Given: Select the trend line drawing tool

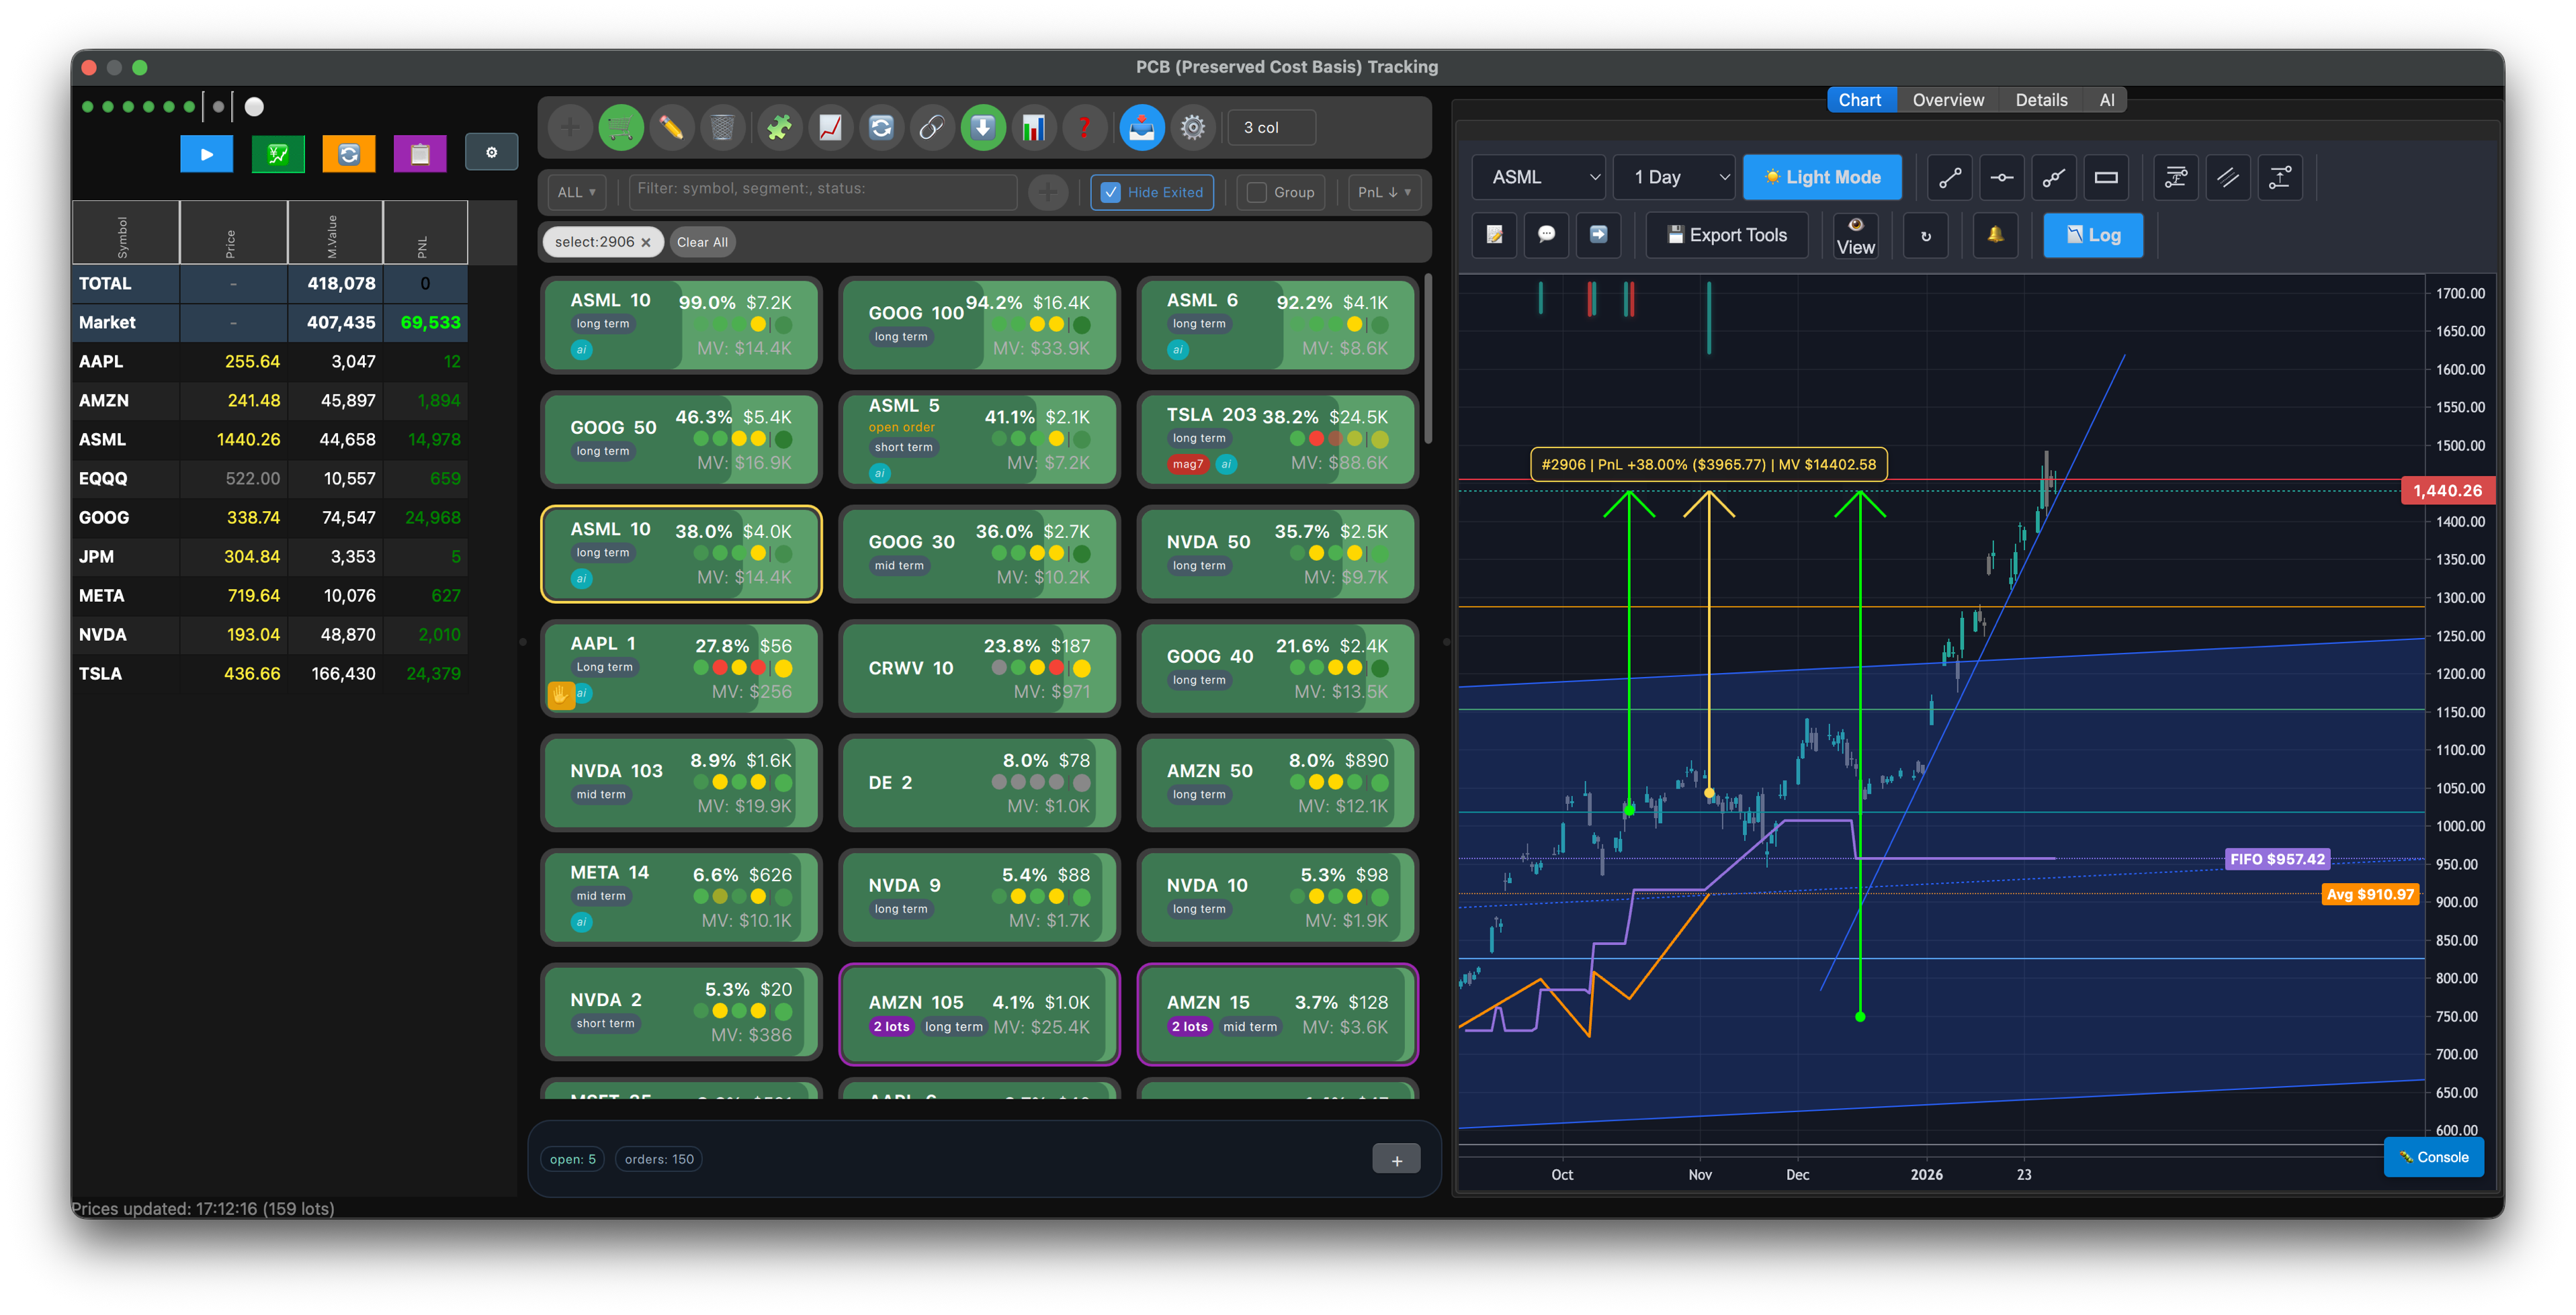Looking at the screenshot, I should pyautogui.click(x=1949, y=178).
